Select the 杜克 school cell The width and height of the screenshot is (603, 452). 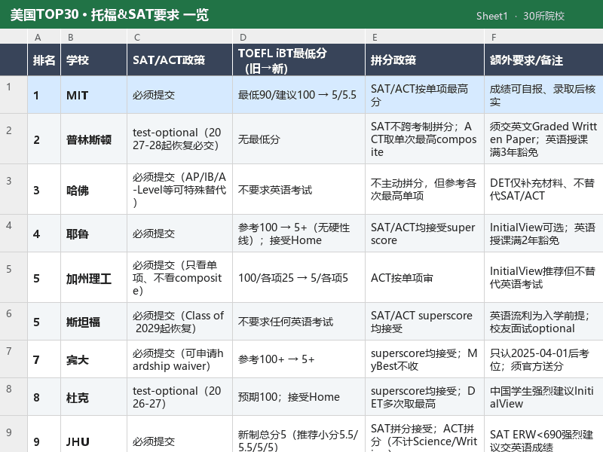93,397
